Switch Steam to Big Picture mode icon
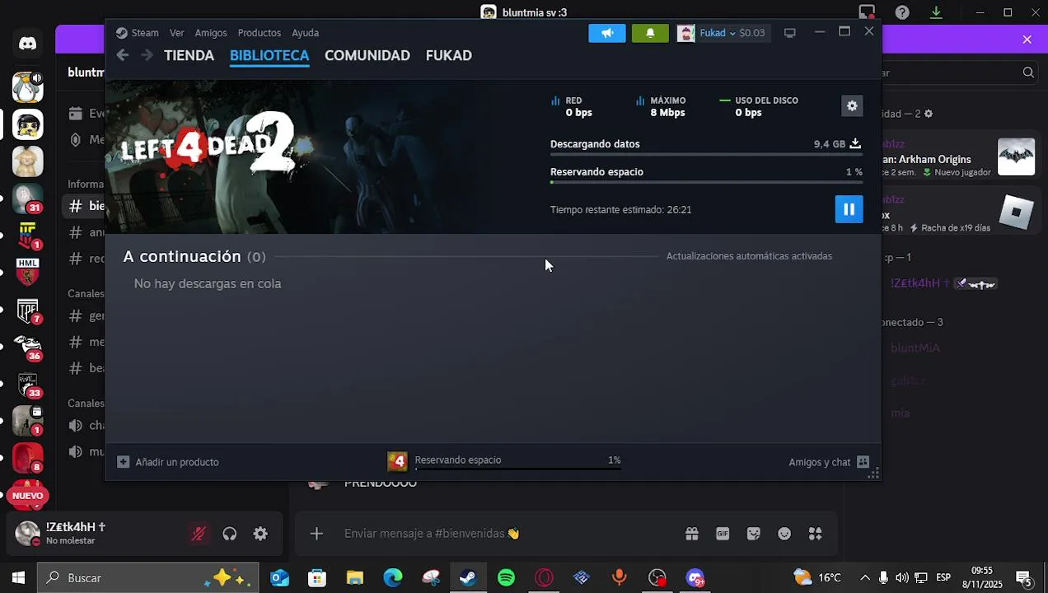1048x593 pixels. (x=789, y=33)
